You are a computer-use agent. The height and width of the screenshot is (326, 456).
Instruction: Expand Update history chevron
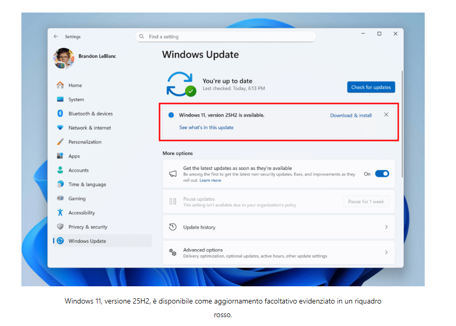[x=386, y=227]
